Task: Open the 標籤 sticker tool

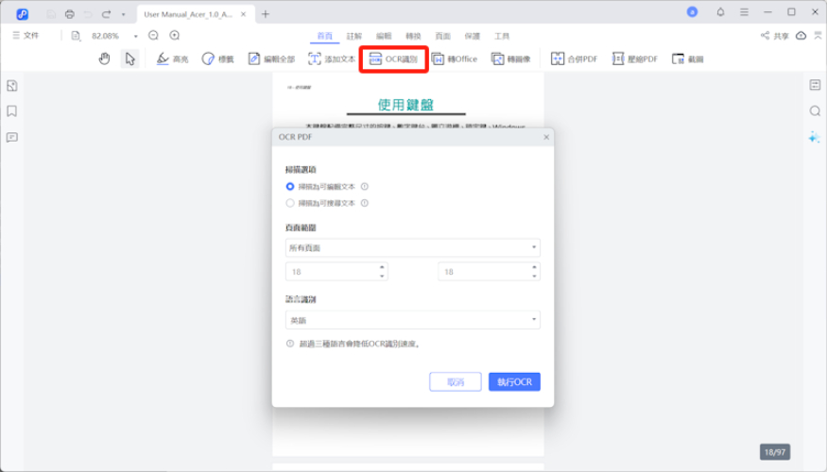Action: click(x=217, y=59)
